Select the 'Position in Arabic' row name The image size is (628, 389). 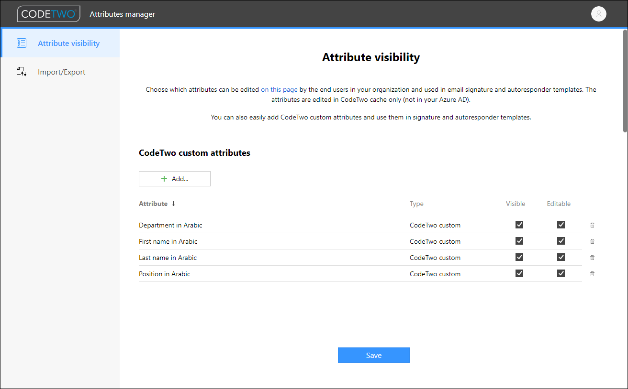pyautogui.click(x=165, y=274)
